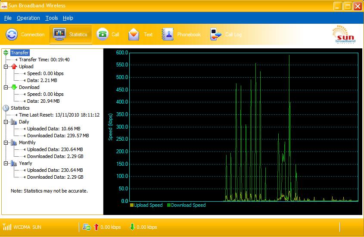364x237 pixels.
Task: Click the yellow Upload Speed legend swatch
Action: click(x=132, y=205)
